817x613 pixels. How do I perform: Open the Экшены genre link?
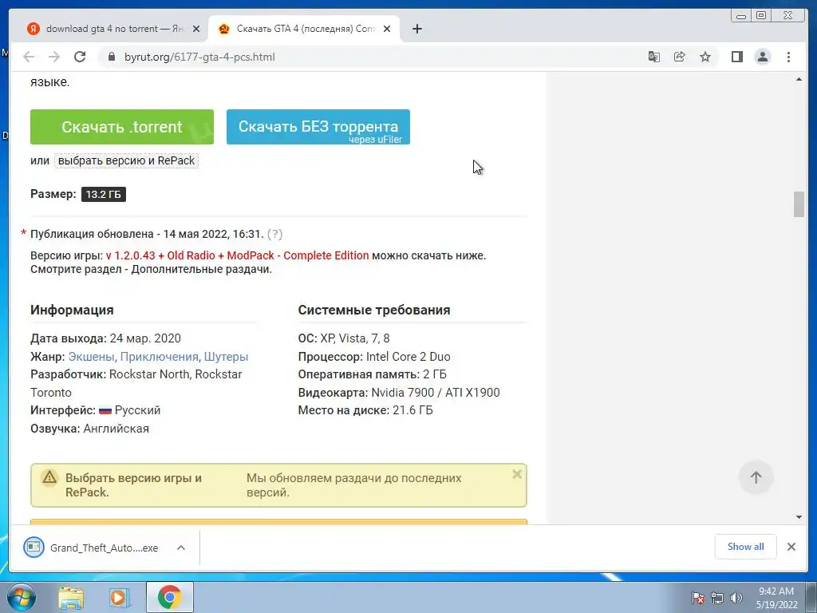coord(91,357)
